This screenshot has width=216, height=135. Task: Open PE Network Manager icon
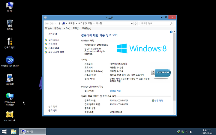[x=10, y=99]
